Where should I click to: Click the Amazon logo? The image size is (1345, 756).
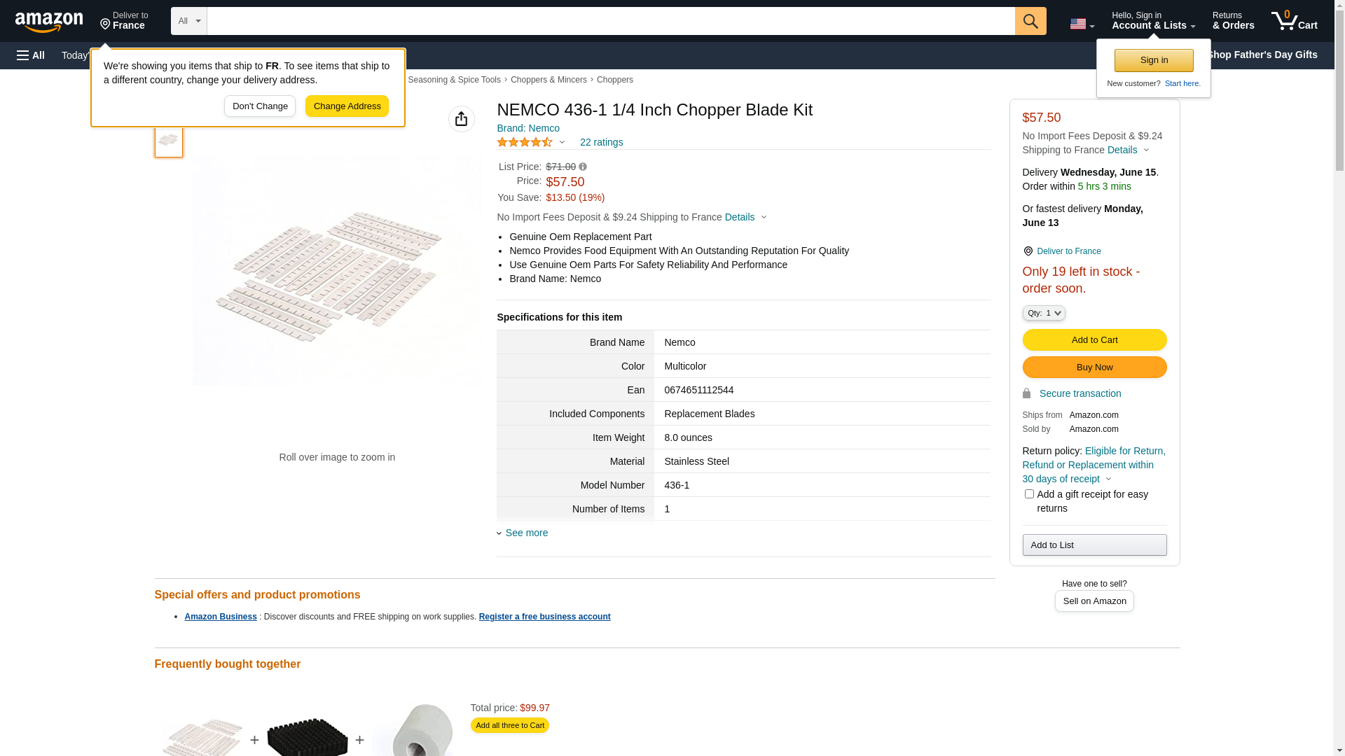49,22
